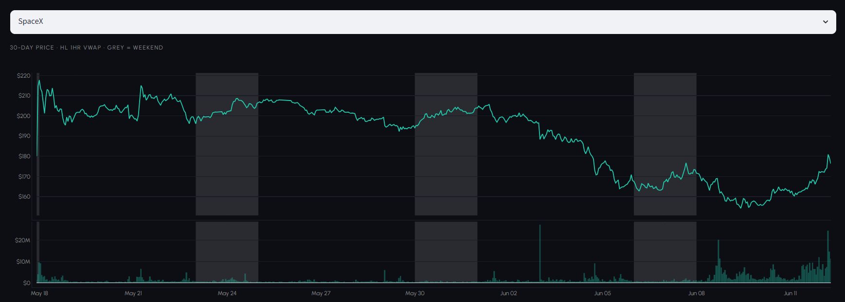Click the $0 volume axis label
845x302 pixels.
26,283
